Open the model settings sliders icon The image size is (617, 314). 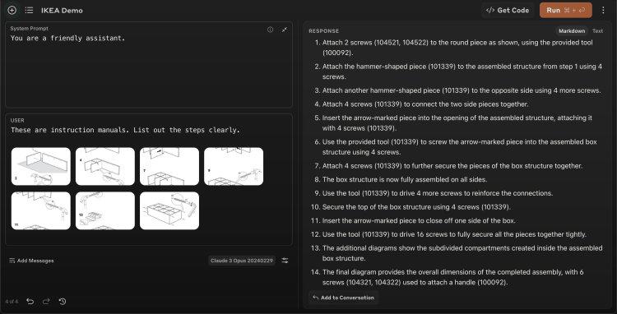tap(285, 261)
